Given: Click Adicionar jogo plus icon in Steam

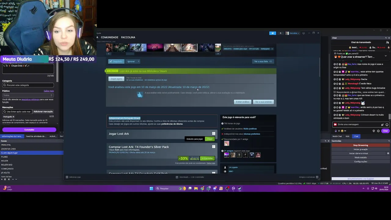Looking at the screenshot, I should pyautogui.click(x=67, y=177).
